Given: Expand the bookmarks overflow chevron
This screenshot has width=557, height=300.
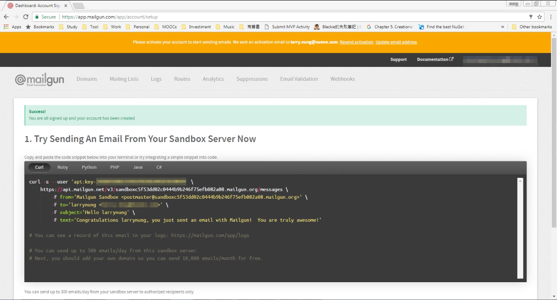Looking at the screenshot, I should pyautogui.click(x=503, y=27).
